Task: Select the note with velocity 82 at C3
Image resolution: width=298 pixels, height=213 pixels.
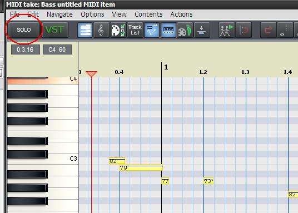Action: (x=117, y=161)
